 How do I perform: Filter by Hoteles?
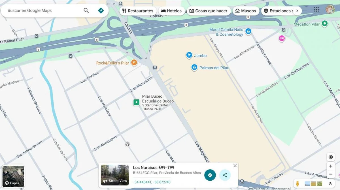tap(171, 11)
